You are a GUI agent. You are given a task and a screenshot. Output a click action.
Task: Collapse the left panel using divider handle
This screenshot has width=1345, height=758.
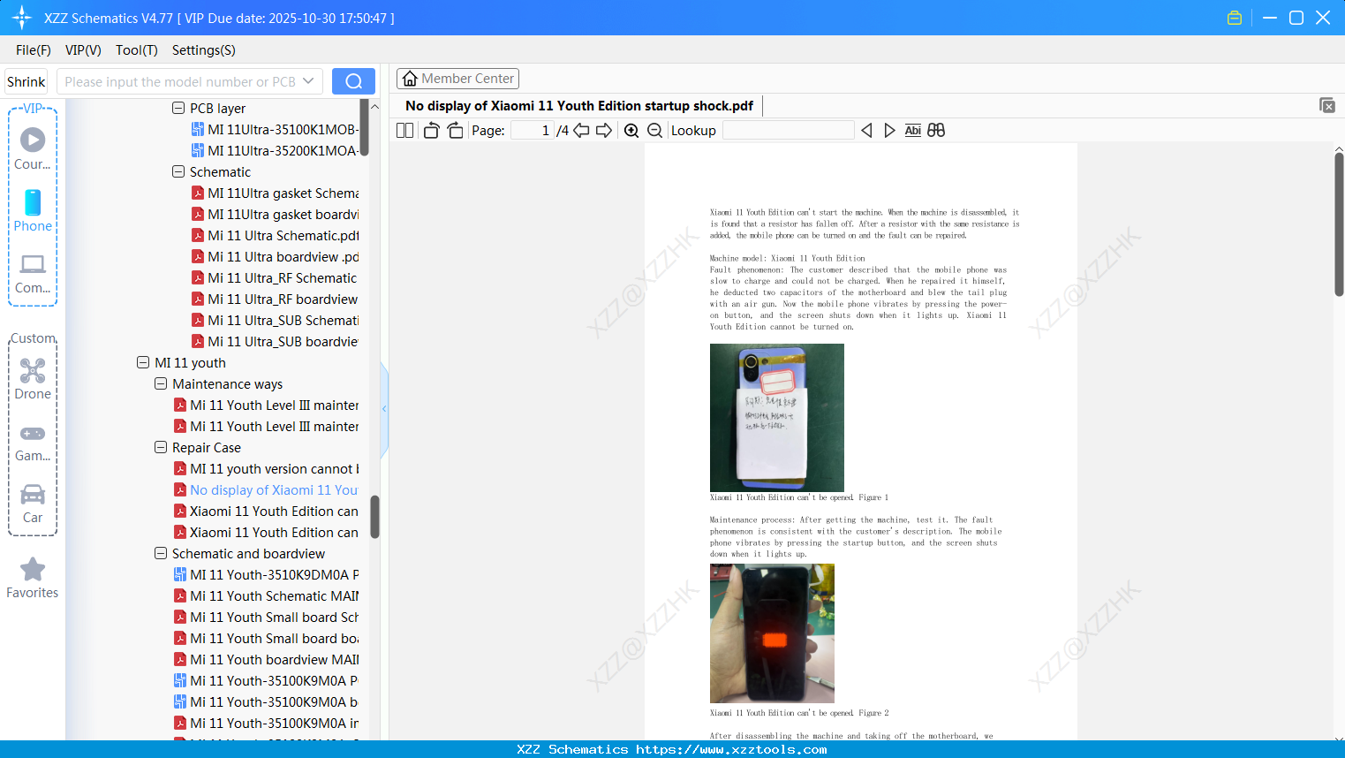[x=384, y=409]
